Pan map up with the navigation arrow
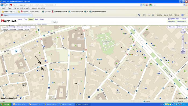This screenshot has height=106, width=188. (183, 30)
